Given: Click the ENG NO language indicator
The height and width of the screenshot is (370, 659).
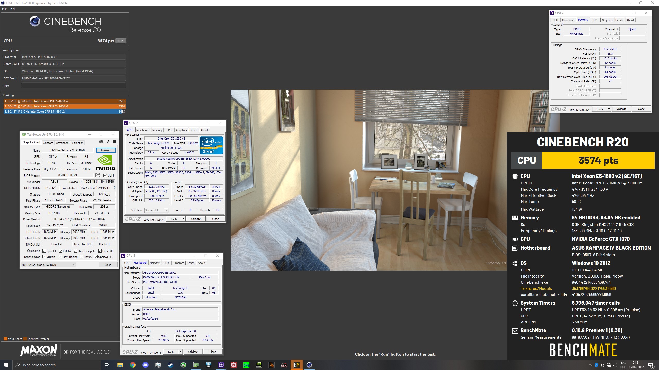Looking at the screenshot, I should (x=622, y=365).
